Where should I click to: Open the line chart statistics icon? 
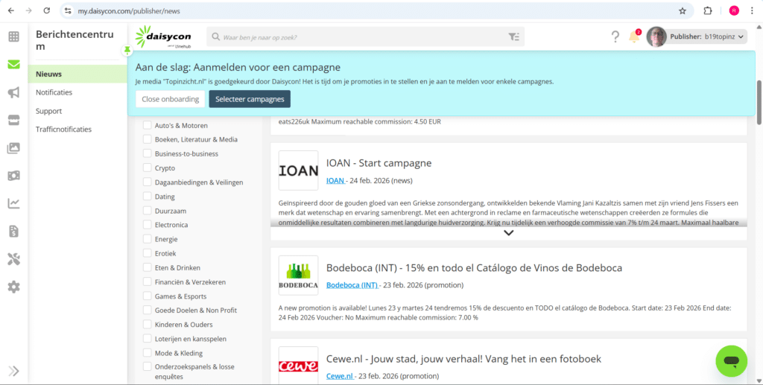coord(13,204)
